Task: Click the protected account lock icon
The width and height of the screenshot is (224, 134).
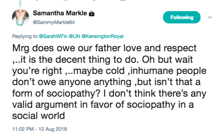Action: point(92,14)
